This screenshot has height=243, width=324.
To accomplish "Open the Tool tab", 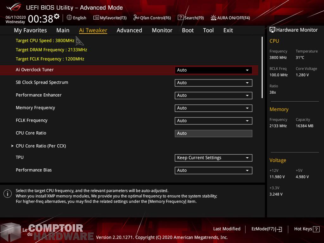I will [208, 30].
